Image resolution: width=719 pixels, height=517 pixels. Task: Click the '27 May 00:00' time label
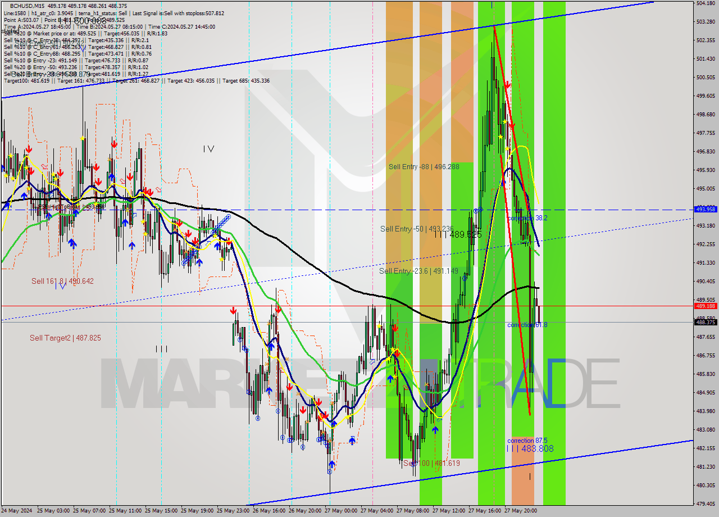tap(341, 511)
